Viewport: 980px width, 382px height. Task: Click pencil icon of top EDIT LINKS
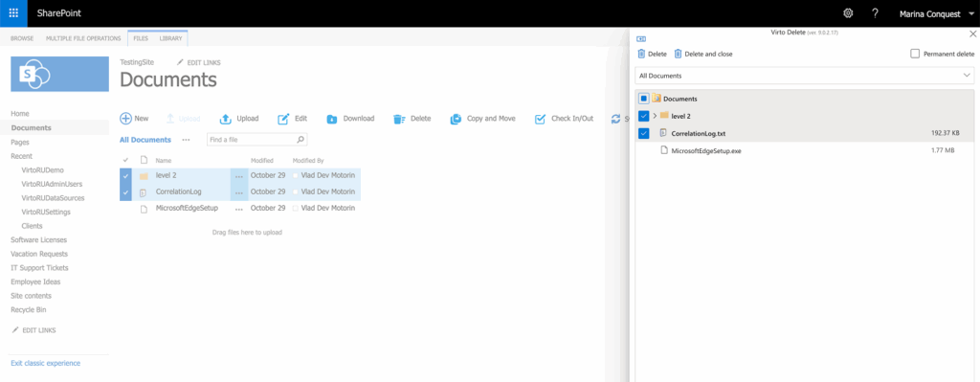click(181, 62)
